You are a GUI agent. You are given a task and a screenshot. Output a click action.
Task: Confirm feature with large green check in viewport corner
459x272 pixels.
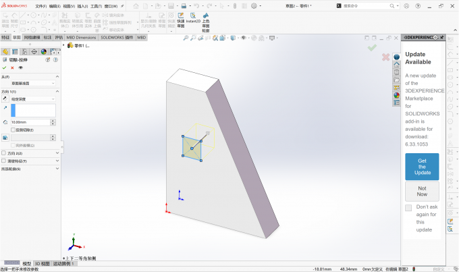tap(372, 47)
